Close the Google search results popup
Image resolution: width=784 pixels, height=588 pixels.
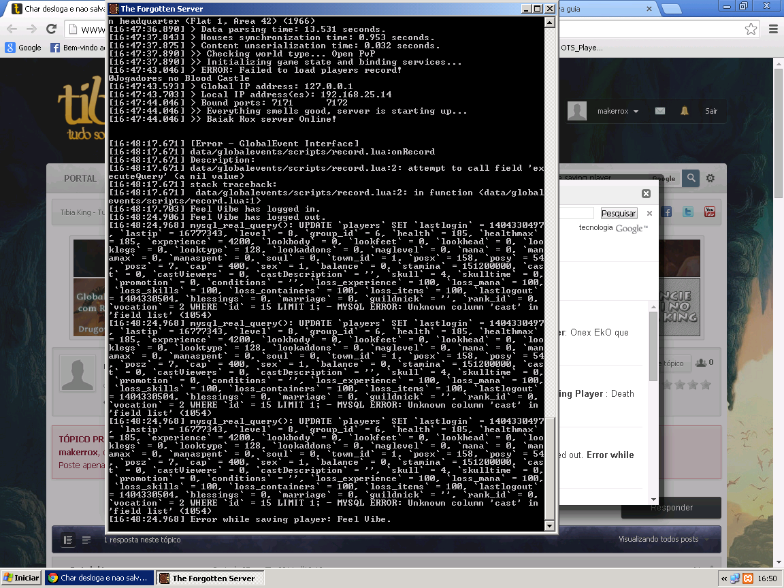tap(646, 193)
